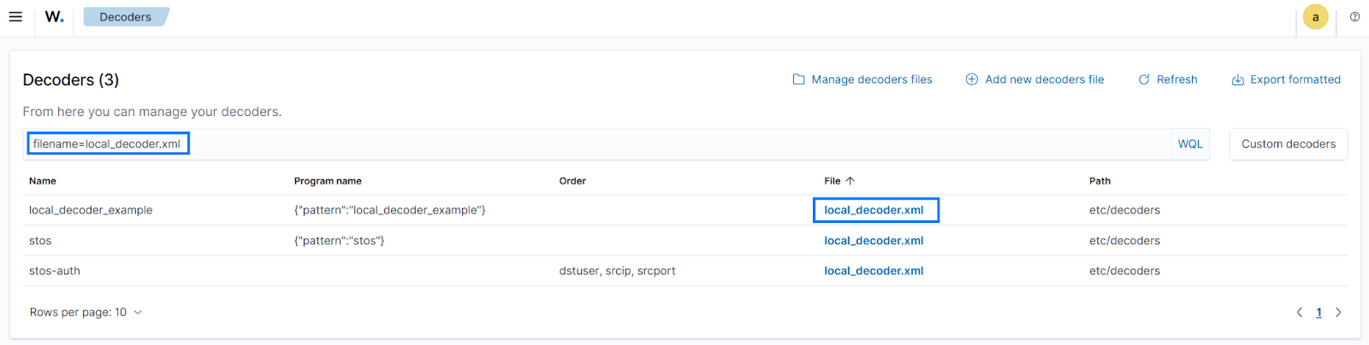
Task: Open local_decoder.xml link in stos-auth row
Action: 874,271
